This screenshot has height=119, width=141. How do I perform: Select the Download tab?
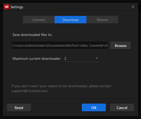tap(70, 20)
